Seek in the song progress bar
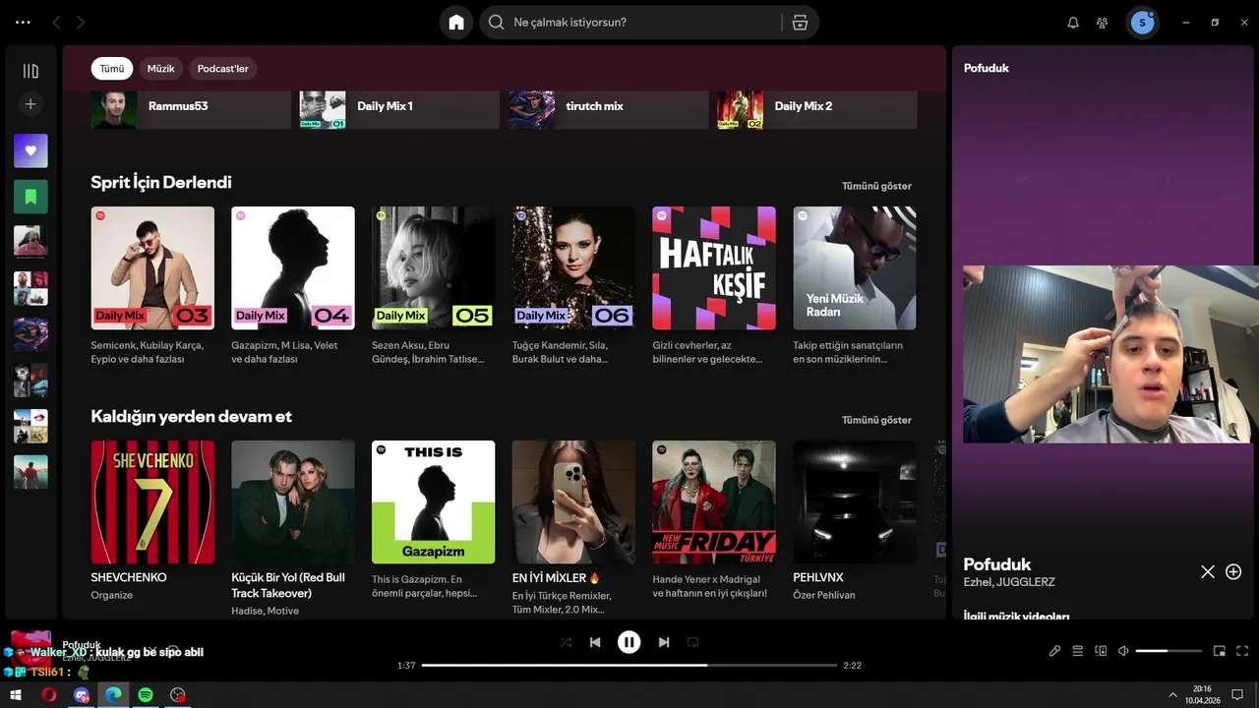The width and height of the screenshot is (1259, 708). (629, 666)
